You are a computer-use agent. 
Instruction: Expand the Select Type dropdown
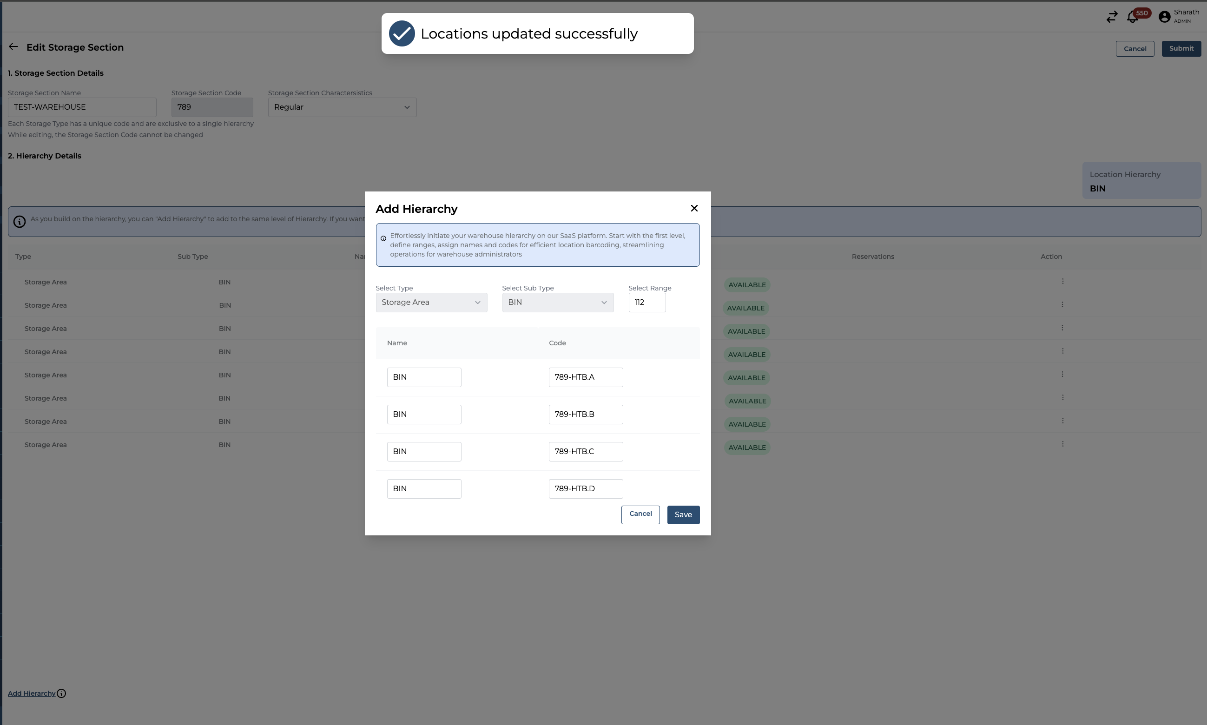(431, 303)
